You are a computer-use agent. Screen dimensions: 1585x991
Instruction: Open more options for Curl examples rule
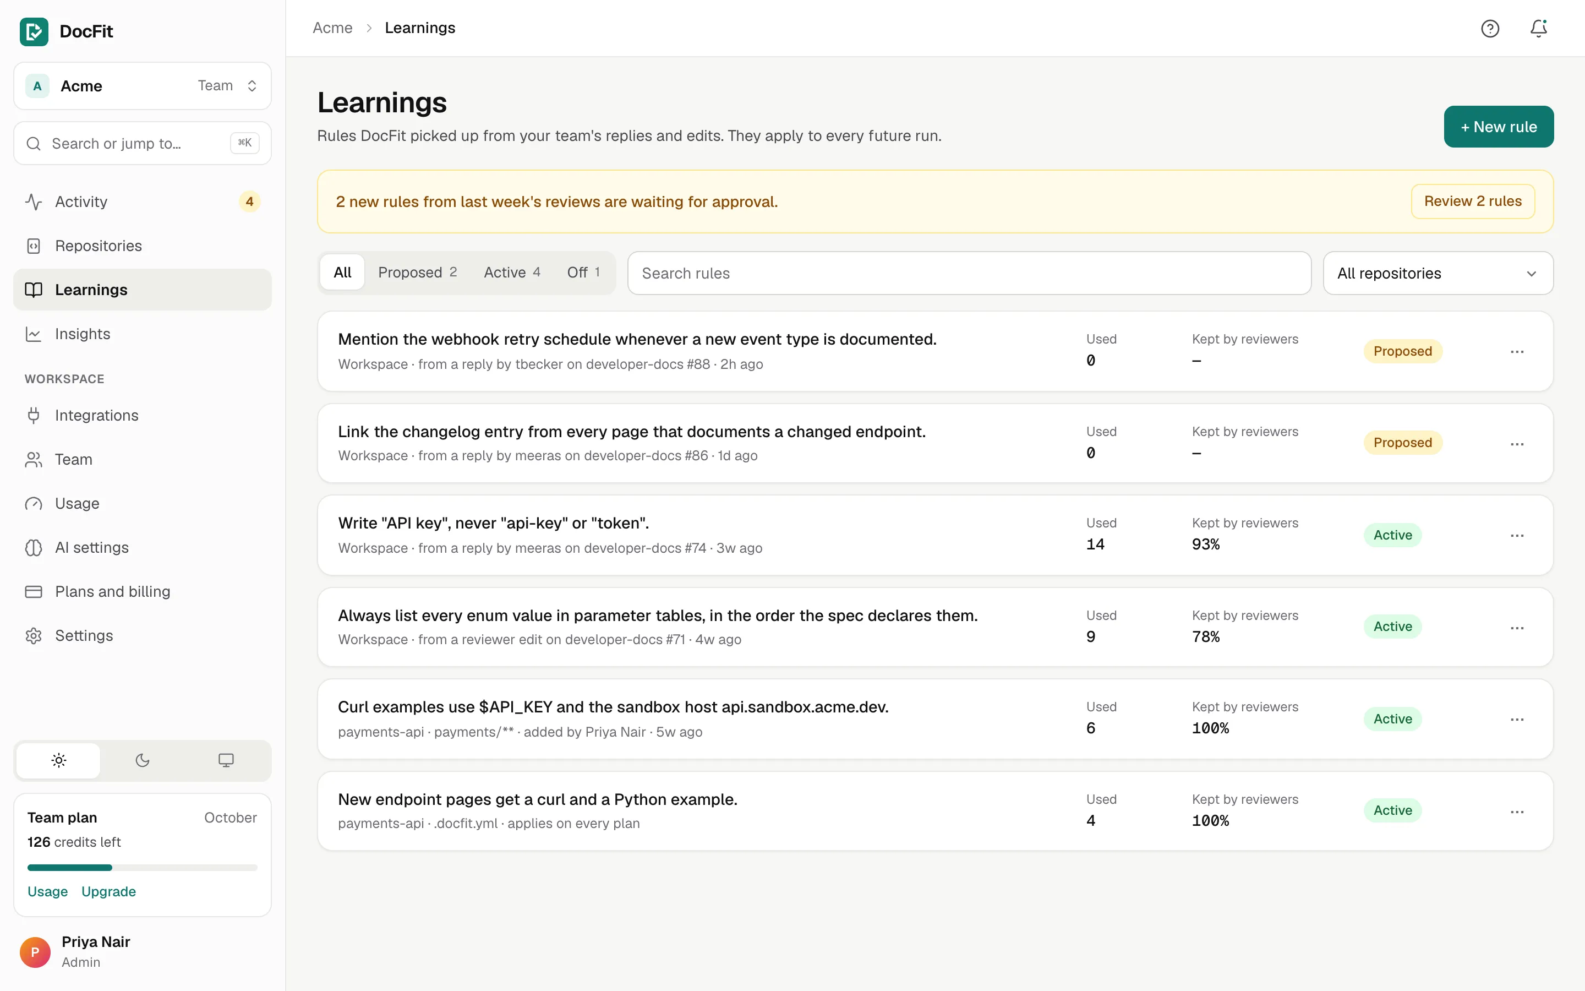(x=1517, y=719)
